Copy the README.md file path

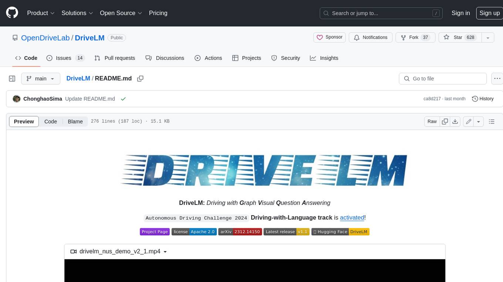coord(140,78)
